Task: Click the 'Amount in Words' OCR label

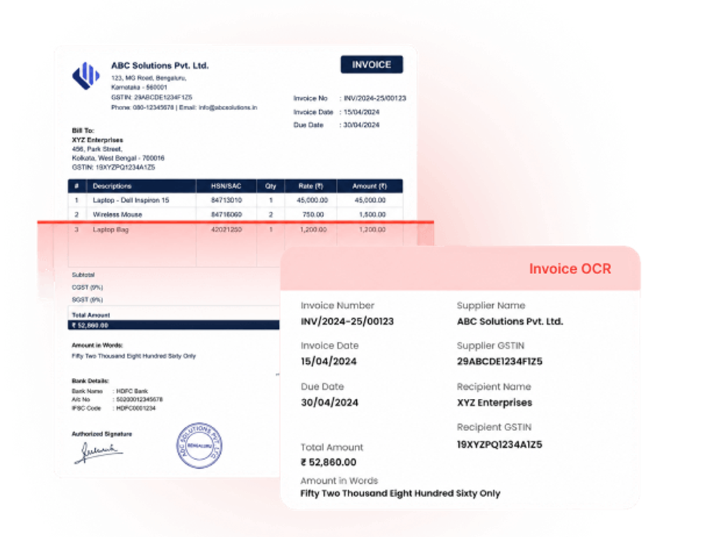Action: click(339, 481)
